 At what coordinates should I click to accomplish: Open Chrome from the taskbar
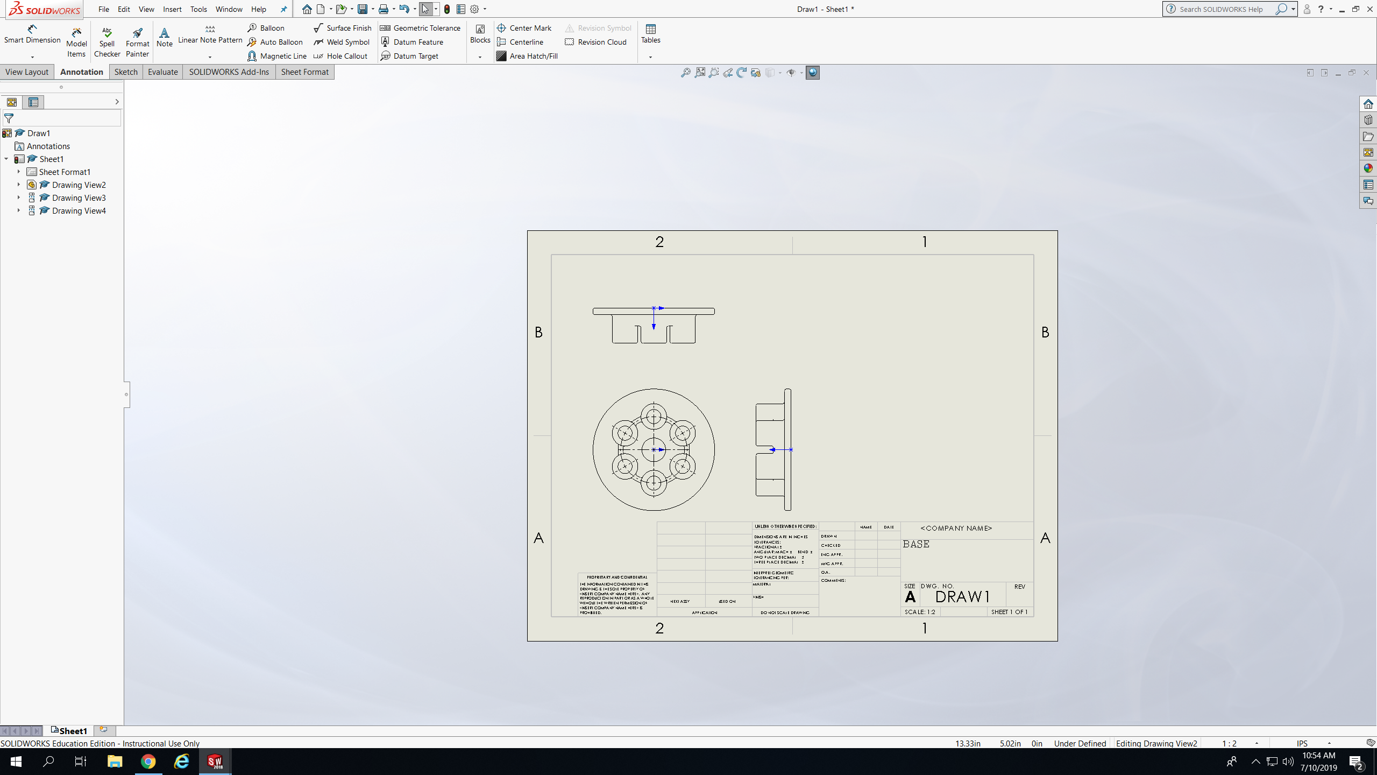pos(148,762)
